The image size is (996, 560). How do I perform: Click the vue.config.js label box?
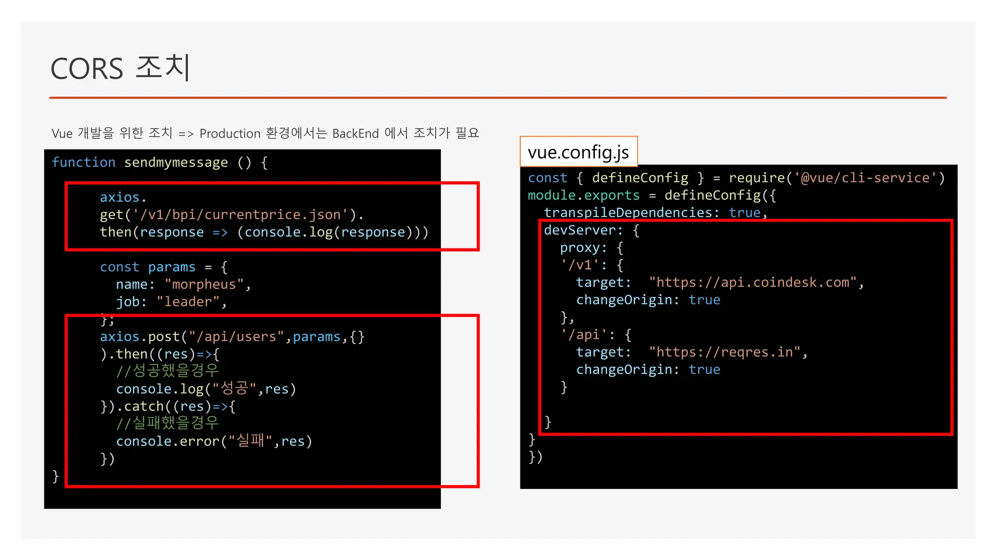[578, 152]
